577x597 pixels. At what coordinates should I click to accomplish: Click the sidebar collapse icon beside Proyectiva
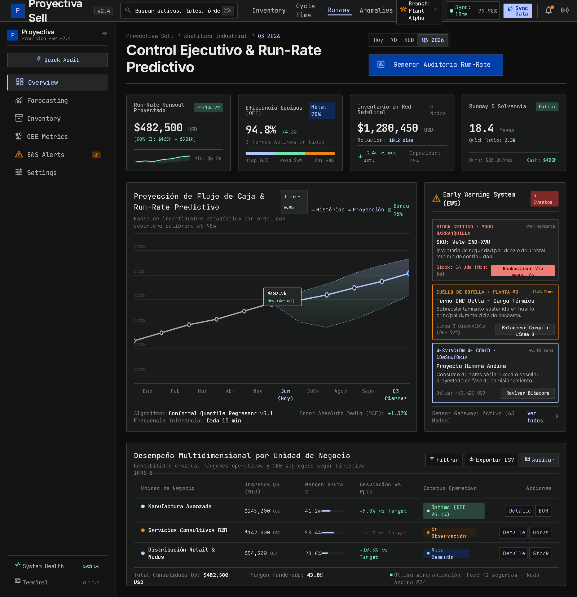click(105, 33)
